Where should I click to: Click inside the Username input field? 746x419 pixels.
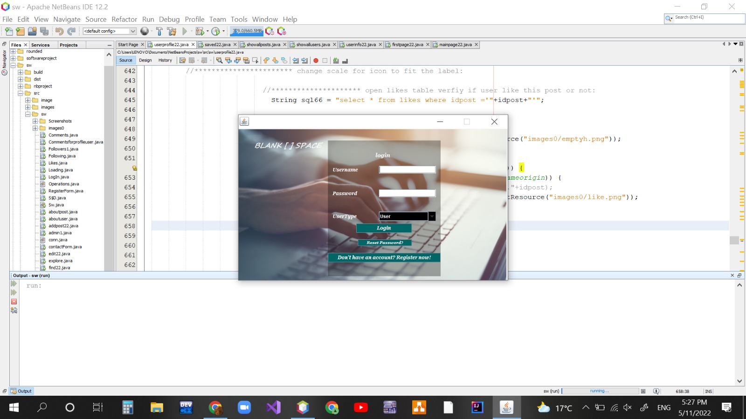tap(407, 169)
